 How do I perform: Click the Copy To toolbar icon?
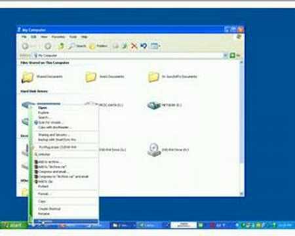pos(125,46)
